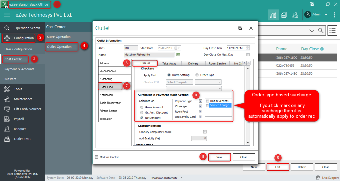Select Order Type radio for Apply First

tap(197, 75)
